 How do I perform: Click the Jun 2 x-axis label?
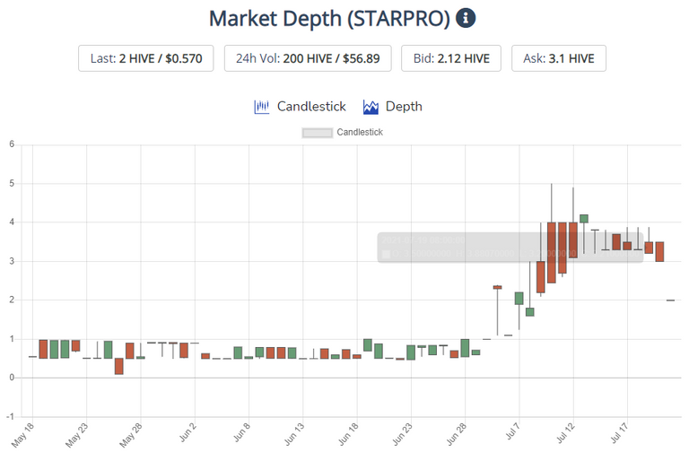click(x=188, y=432)
